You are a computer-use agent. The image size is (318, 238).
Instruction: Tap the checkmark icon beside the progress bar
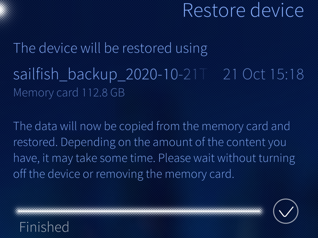point(285,211)
